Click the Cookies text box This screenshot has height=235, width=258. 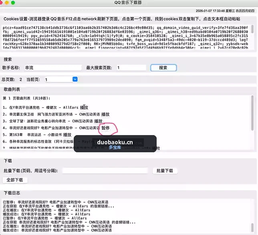pos(126,38)
